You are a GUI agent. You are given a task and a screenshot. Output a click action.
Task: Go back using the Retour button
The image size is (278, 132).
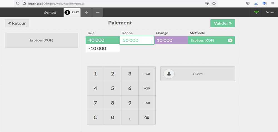17,23
